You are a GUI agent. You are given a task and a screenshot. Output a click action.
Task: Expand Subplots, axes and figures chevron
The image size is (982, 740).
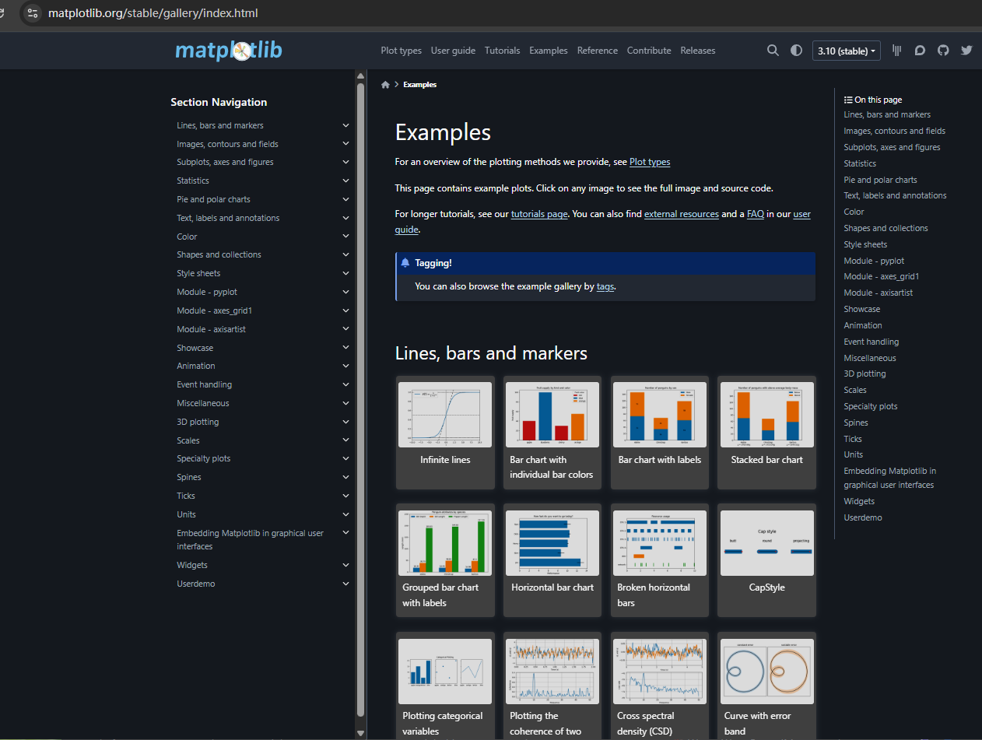[345, 162]
